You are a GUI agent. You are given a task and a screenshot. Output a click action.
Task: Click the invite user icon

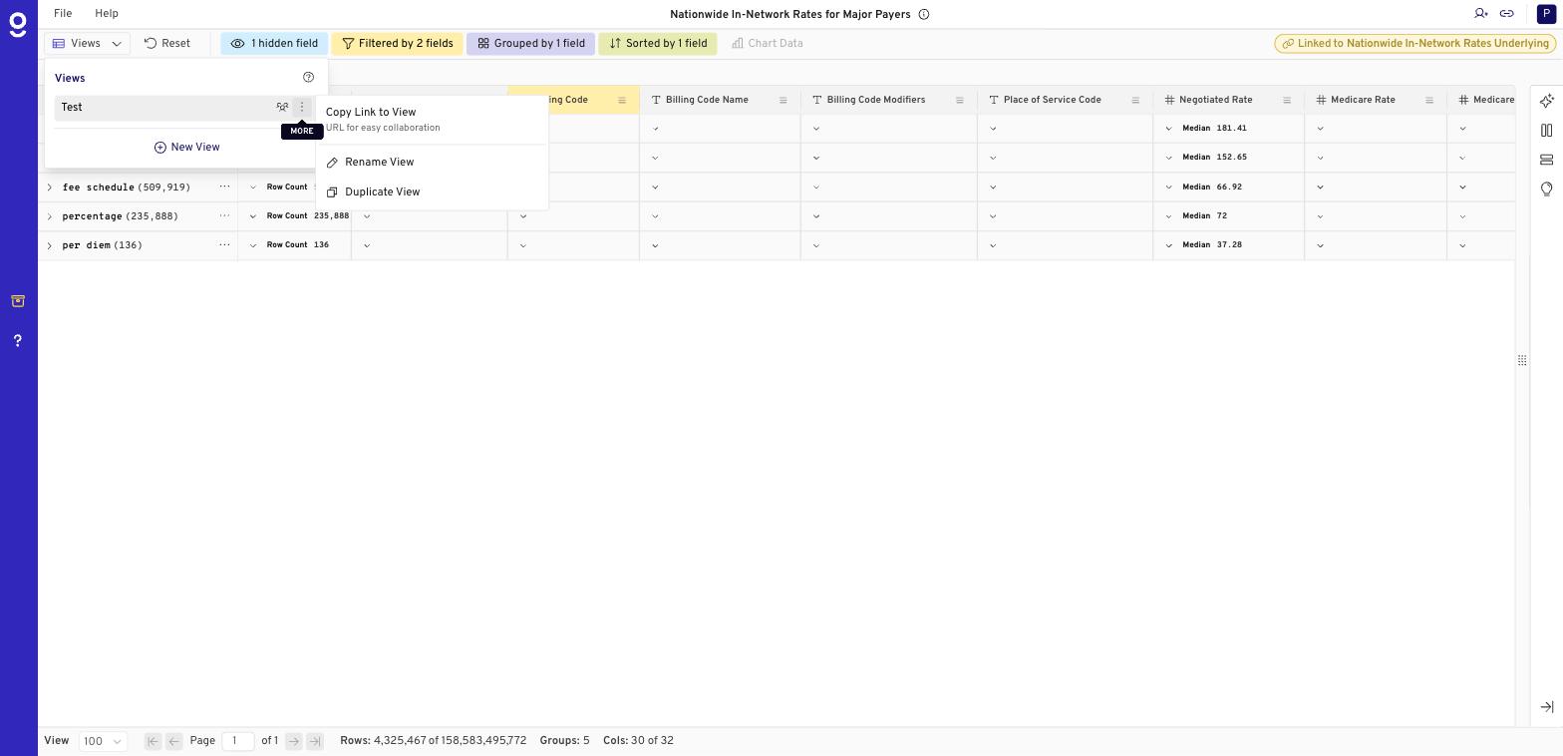[1481, 14]
